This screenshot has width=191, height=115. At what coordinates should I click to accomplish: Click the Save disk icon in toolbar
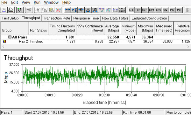4,10
